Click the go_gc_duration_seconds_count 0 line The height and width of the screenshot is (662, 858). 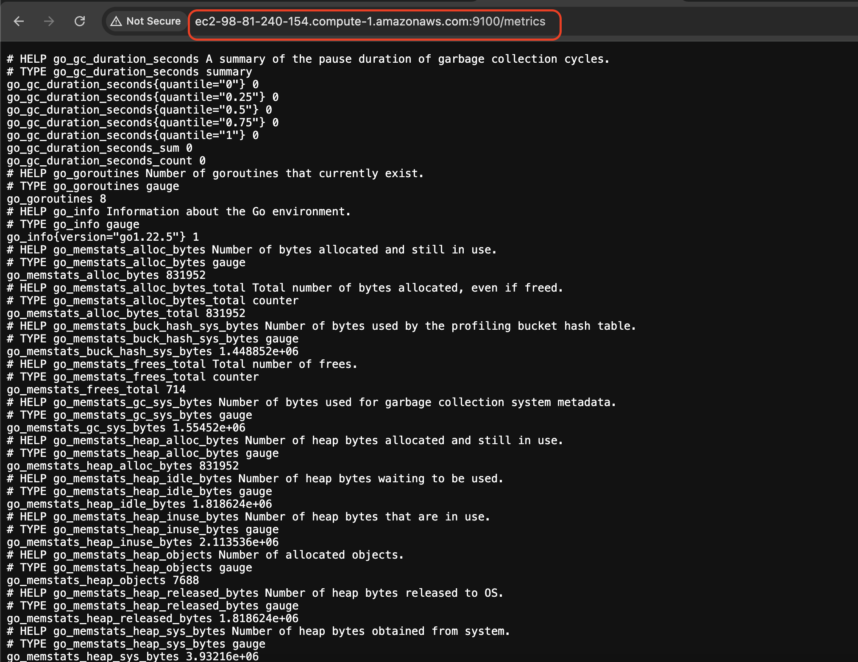pyautogui.click(x=106, y=161)
